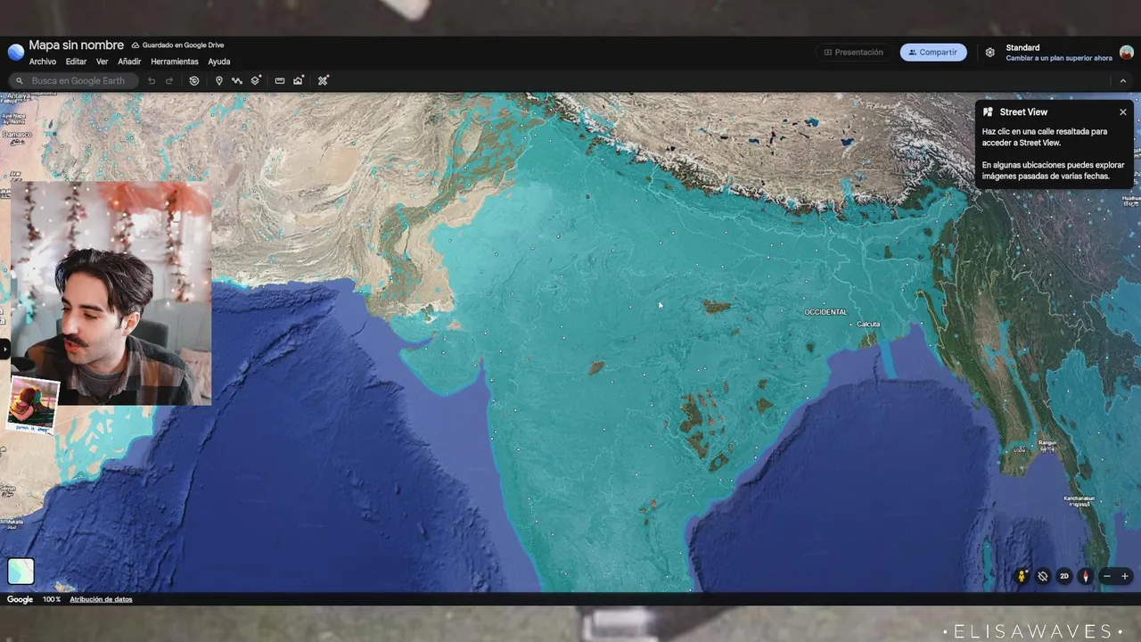Viewport: 1141px width, 642px height.
Task: Open the Archivo menu
Action: (43, 62)
